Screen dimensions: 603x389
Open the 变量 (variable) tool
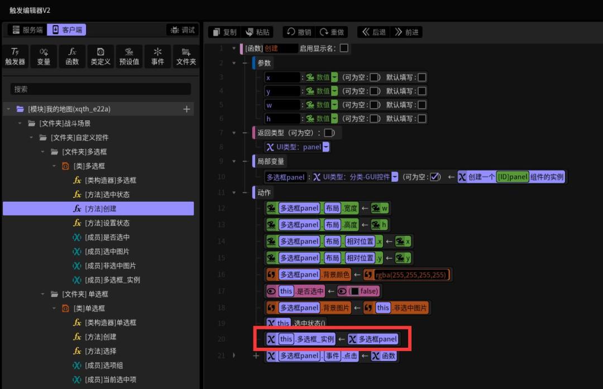(44, 56)
